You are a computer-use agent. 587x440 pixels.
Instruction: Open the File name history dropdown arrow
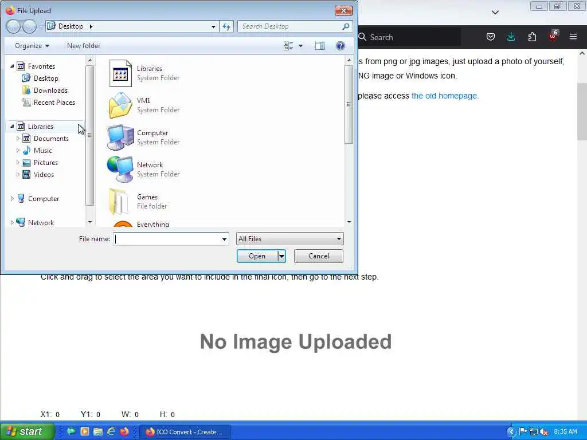coord(224,239)
